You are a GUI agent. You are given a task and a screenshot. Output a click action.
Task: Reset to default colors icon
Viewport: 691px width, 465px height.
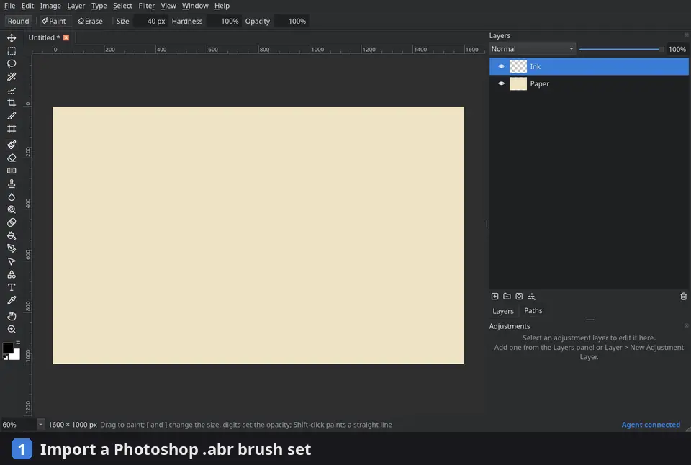[x=6, y=358]
